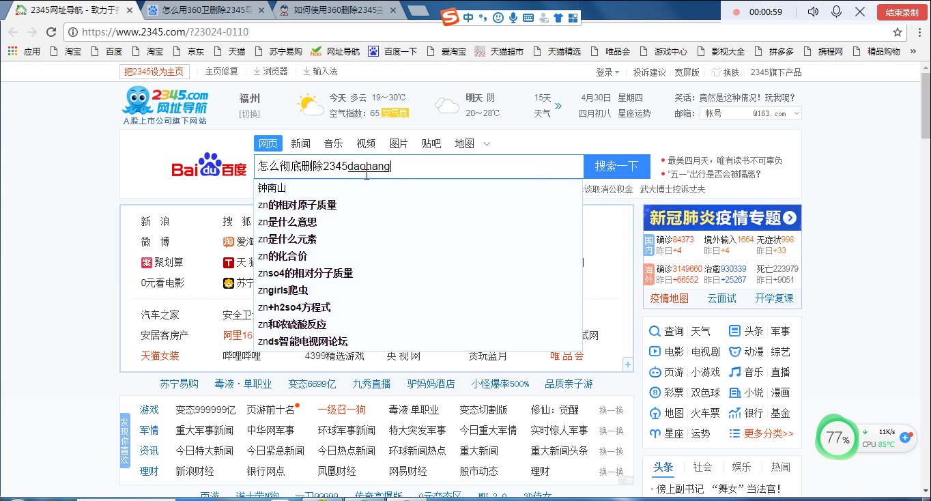Screen dimensions: 931x501
Task: Toggle the recorder microphone icon
Action: [837, 12]
